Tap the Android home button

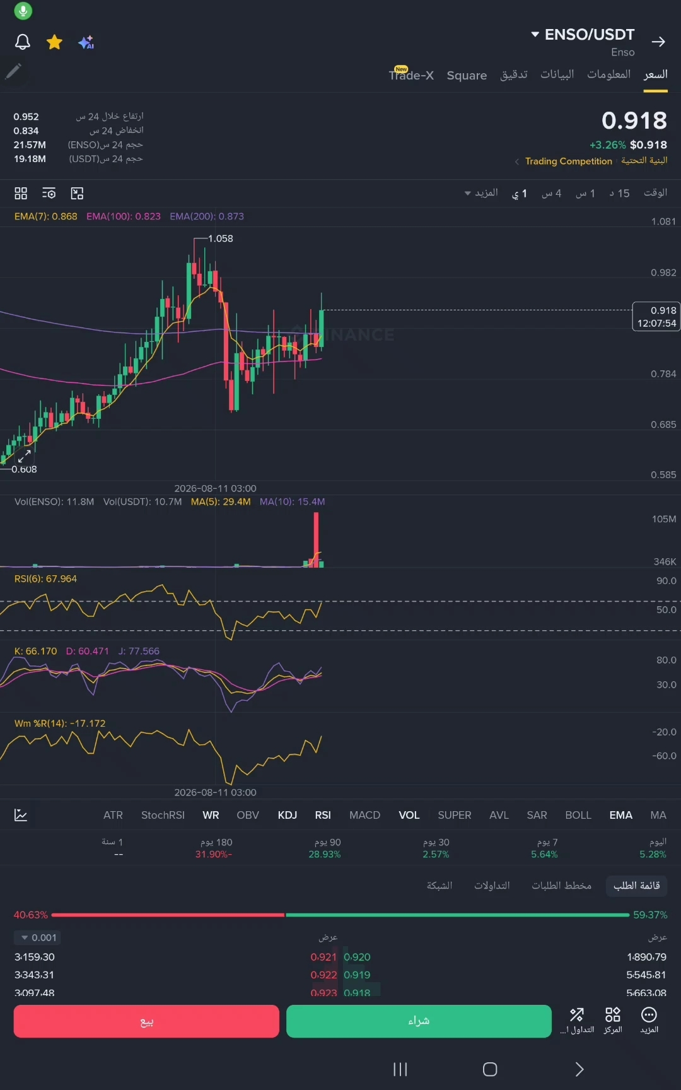pos(490,1069)
